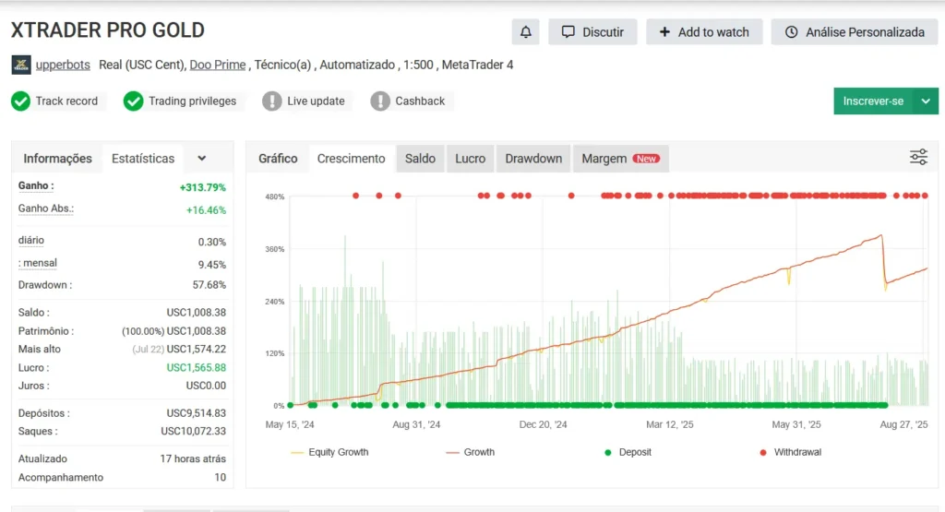Click the XTRADER PRO GOLD title
Screen dimensions: 945x512
(x=108, y=30)
